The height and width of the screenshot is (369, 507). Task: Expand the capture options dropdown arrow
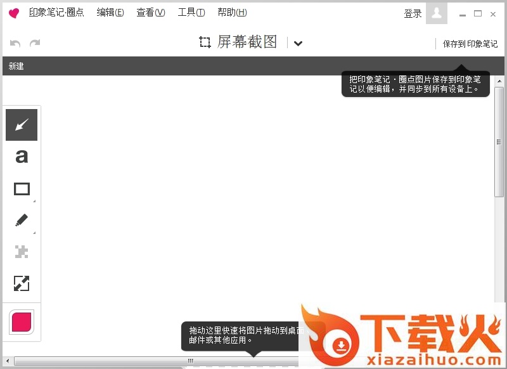click(298, 43)
